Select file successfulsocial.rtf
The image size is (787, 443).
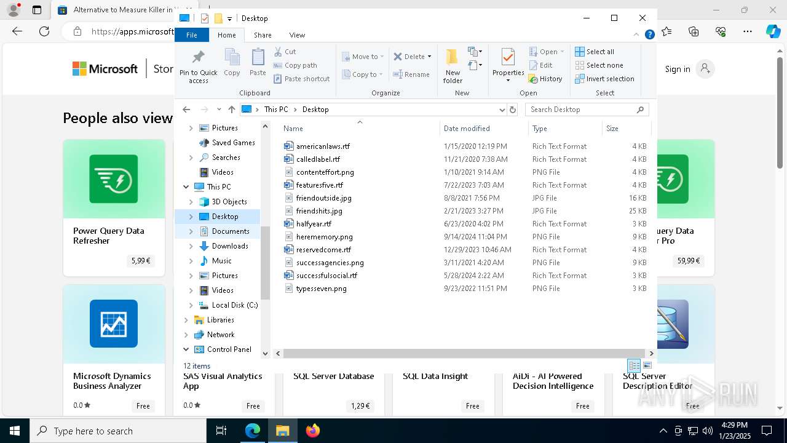(326, 276)
